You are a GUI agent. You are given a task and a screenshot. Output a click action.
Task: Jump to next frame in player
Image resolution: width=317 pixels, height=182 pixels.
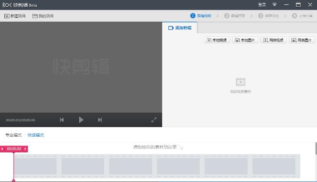pyautogui.click(x=100, y=120)
